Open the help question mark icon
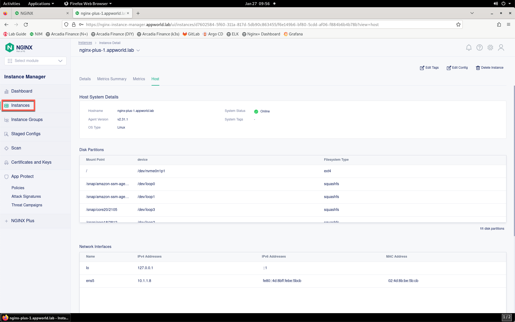Viewport: 515px width, 322px height. [x=479, y=47]
